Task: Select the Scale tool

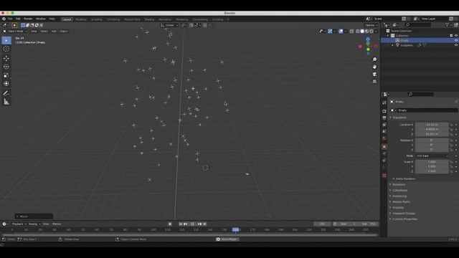Action: (x=6, y=75)
